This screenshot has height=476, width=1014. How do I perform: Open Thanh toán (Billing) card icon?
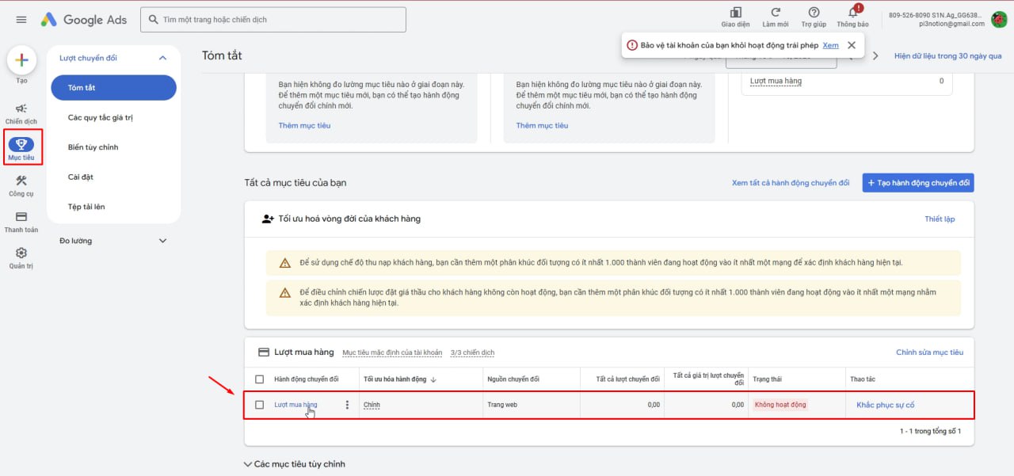21,217
